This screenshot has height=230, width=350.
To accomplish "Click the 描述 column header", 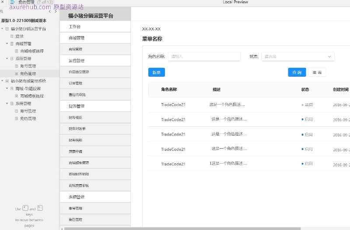I will click(x=217, y=90).
